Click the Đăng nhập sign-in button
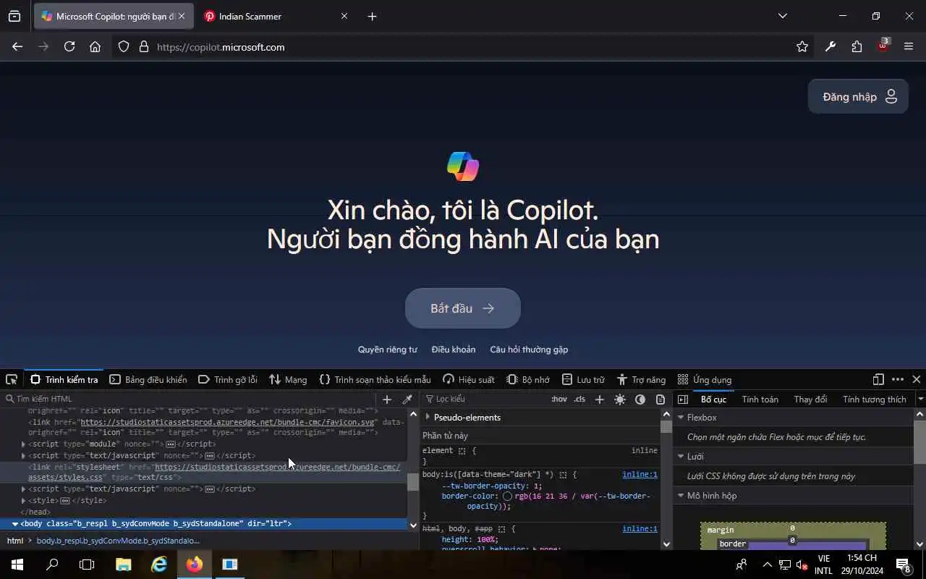Image resolution: width=926 pixels, height=579 pixels. point(858,96)
